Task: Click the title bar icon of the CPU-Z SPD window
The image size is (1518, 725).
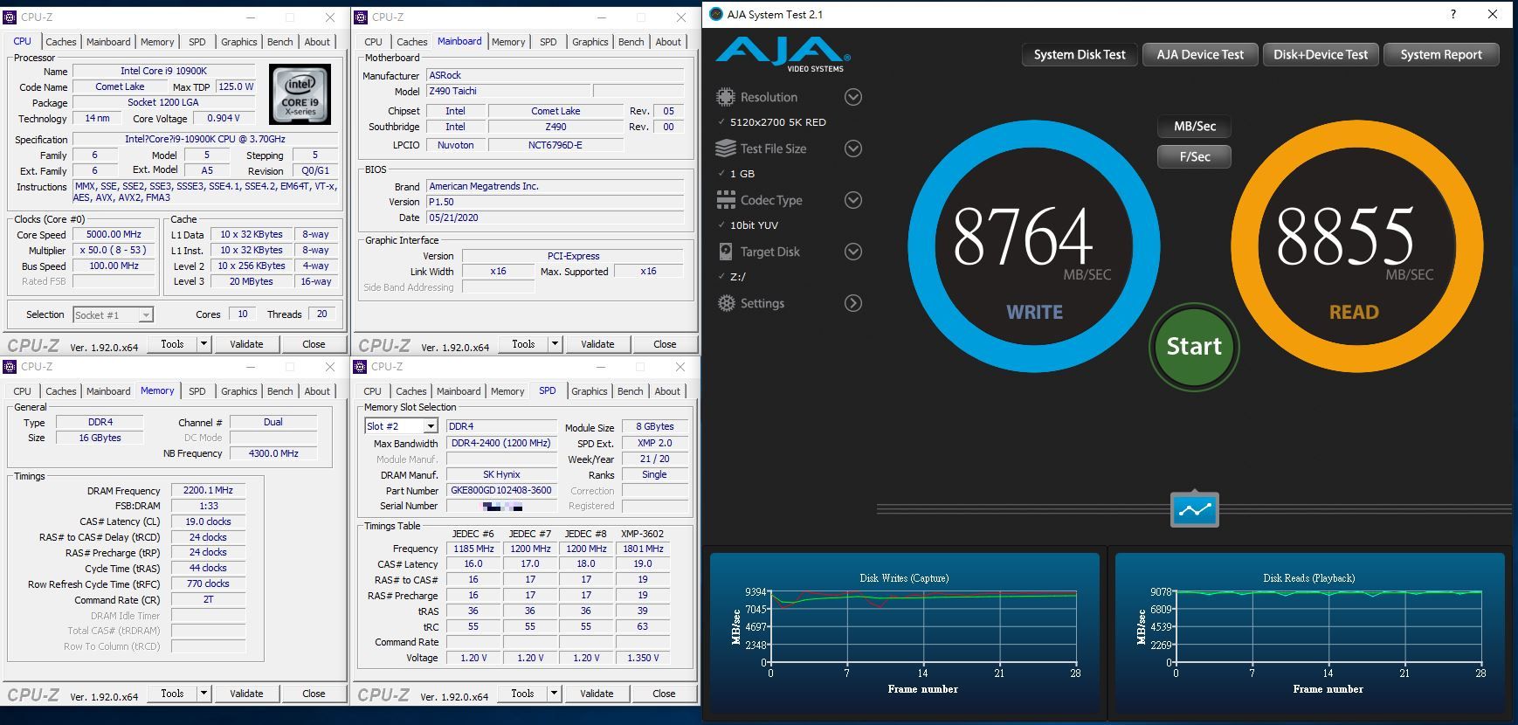Action: (x=360, y=366)
